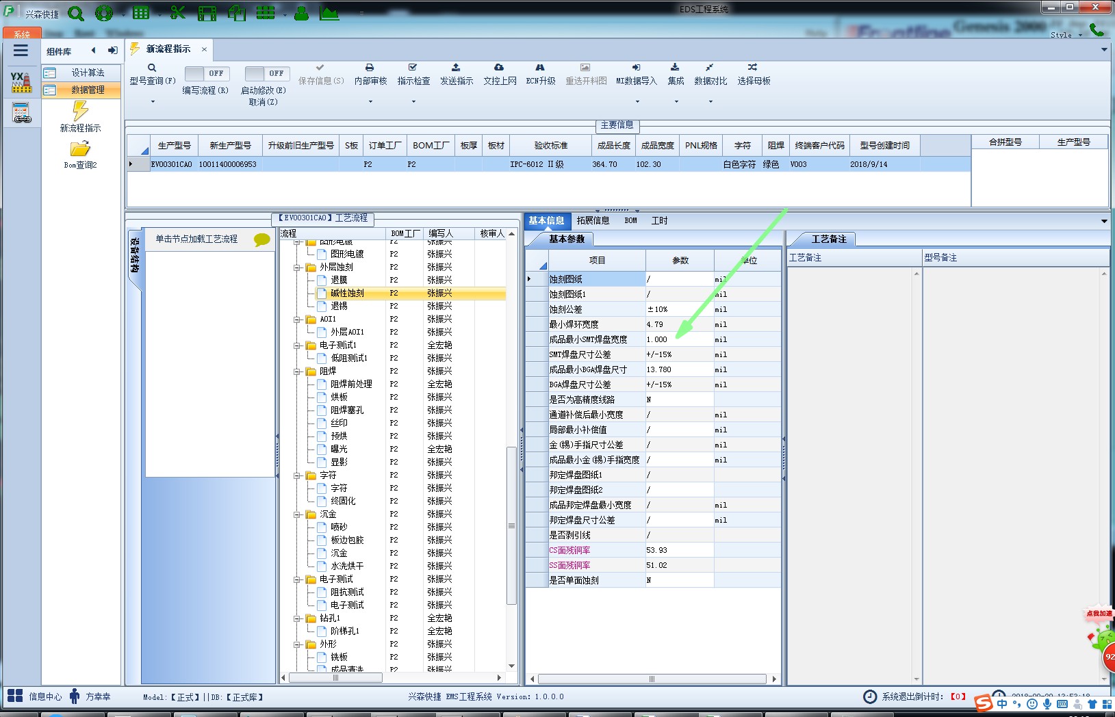Screen dimensions: 1115x717
Task: Click the green film strip icon
Action: (207, 13)
